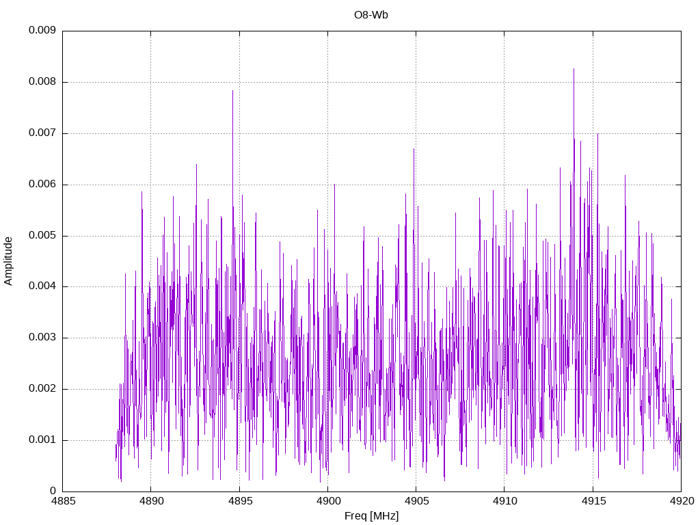The height and width of the screenshot is (525, 700).
Task: Click x-axis tick label 4895
Action: coord(240,501)
